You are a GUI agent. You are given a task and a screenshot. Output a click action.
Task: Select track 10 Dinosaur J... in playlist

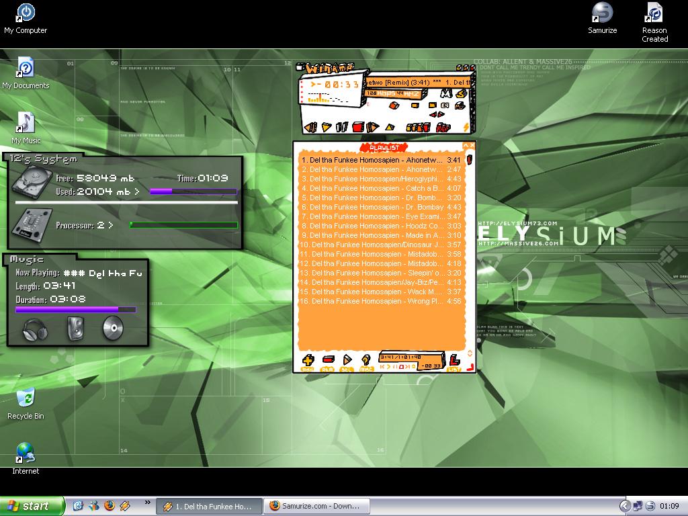pyautogui.click(x=381, y=245)
